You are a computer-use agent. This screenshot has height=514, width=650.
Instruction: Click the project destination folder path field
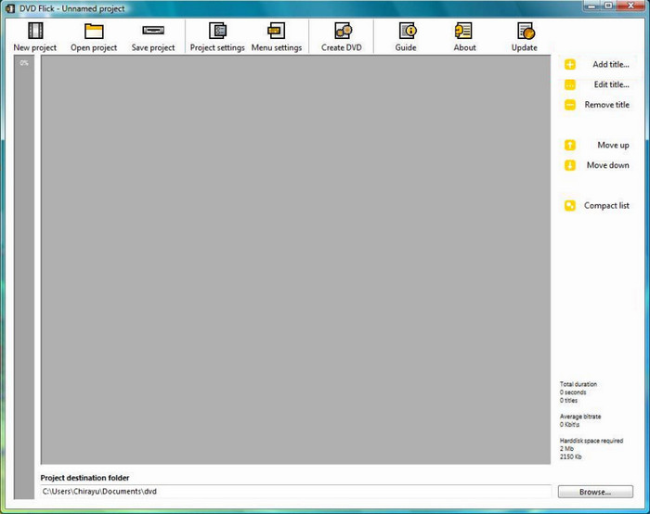click(x=295, y=491)
